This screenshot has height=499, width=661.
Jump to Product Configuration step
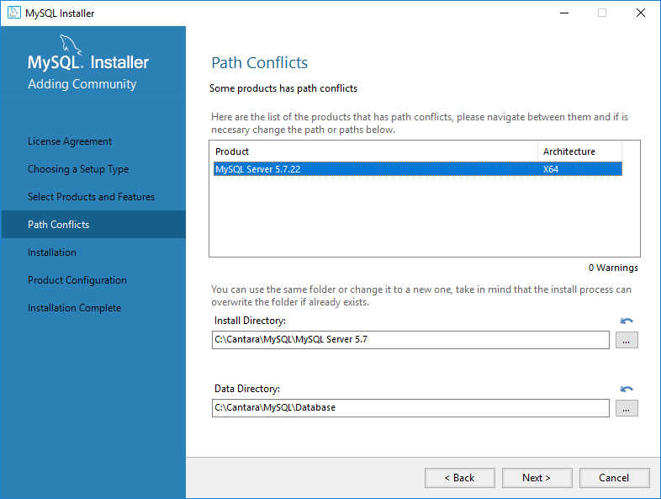(77, 280)
